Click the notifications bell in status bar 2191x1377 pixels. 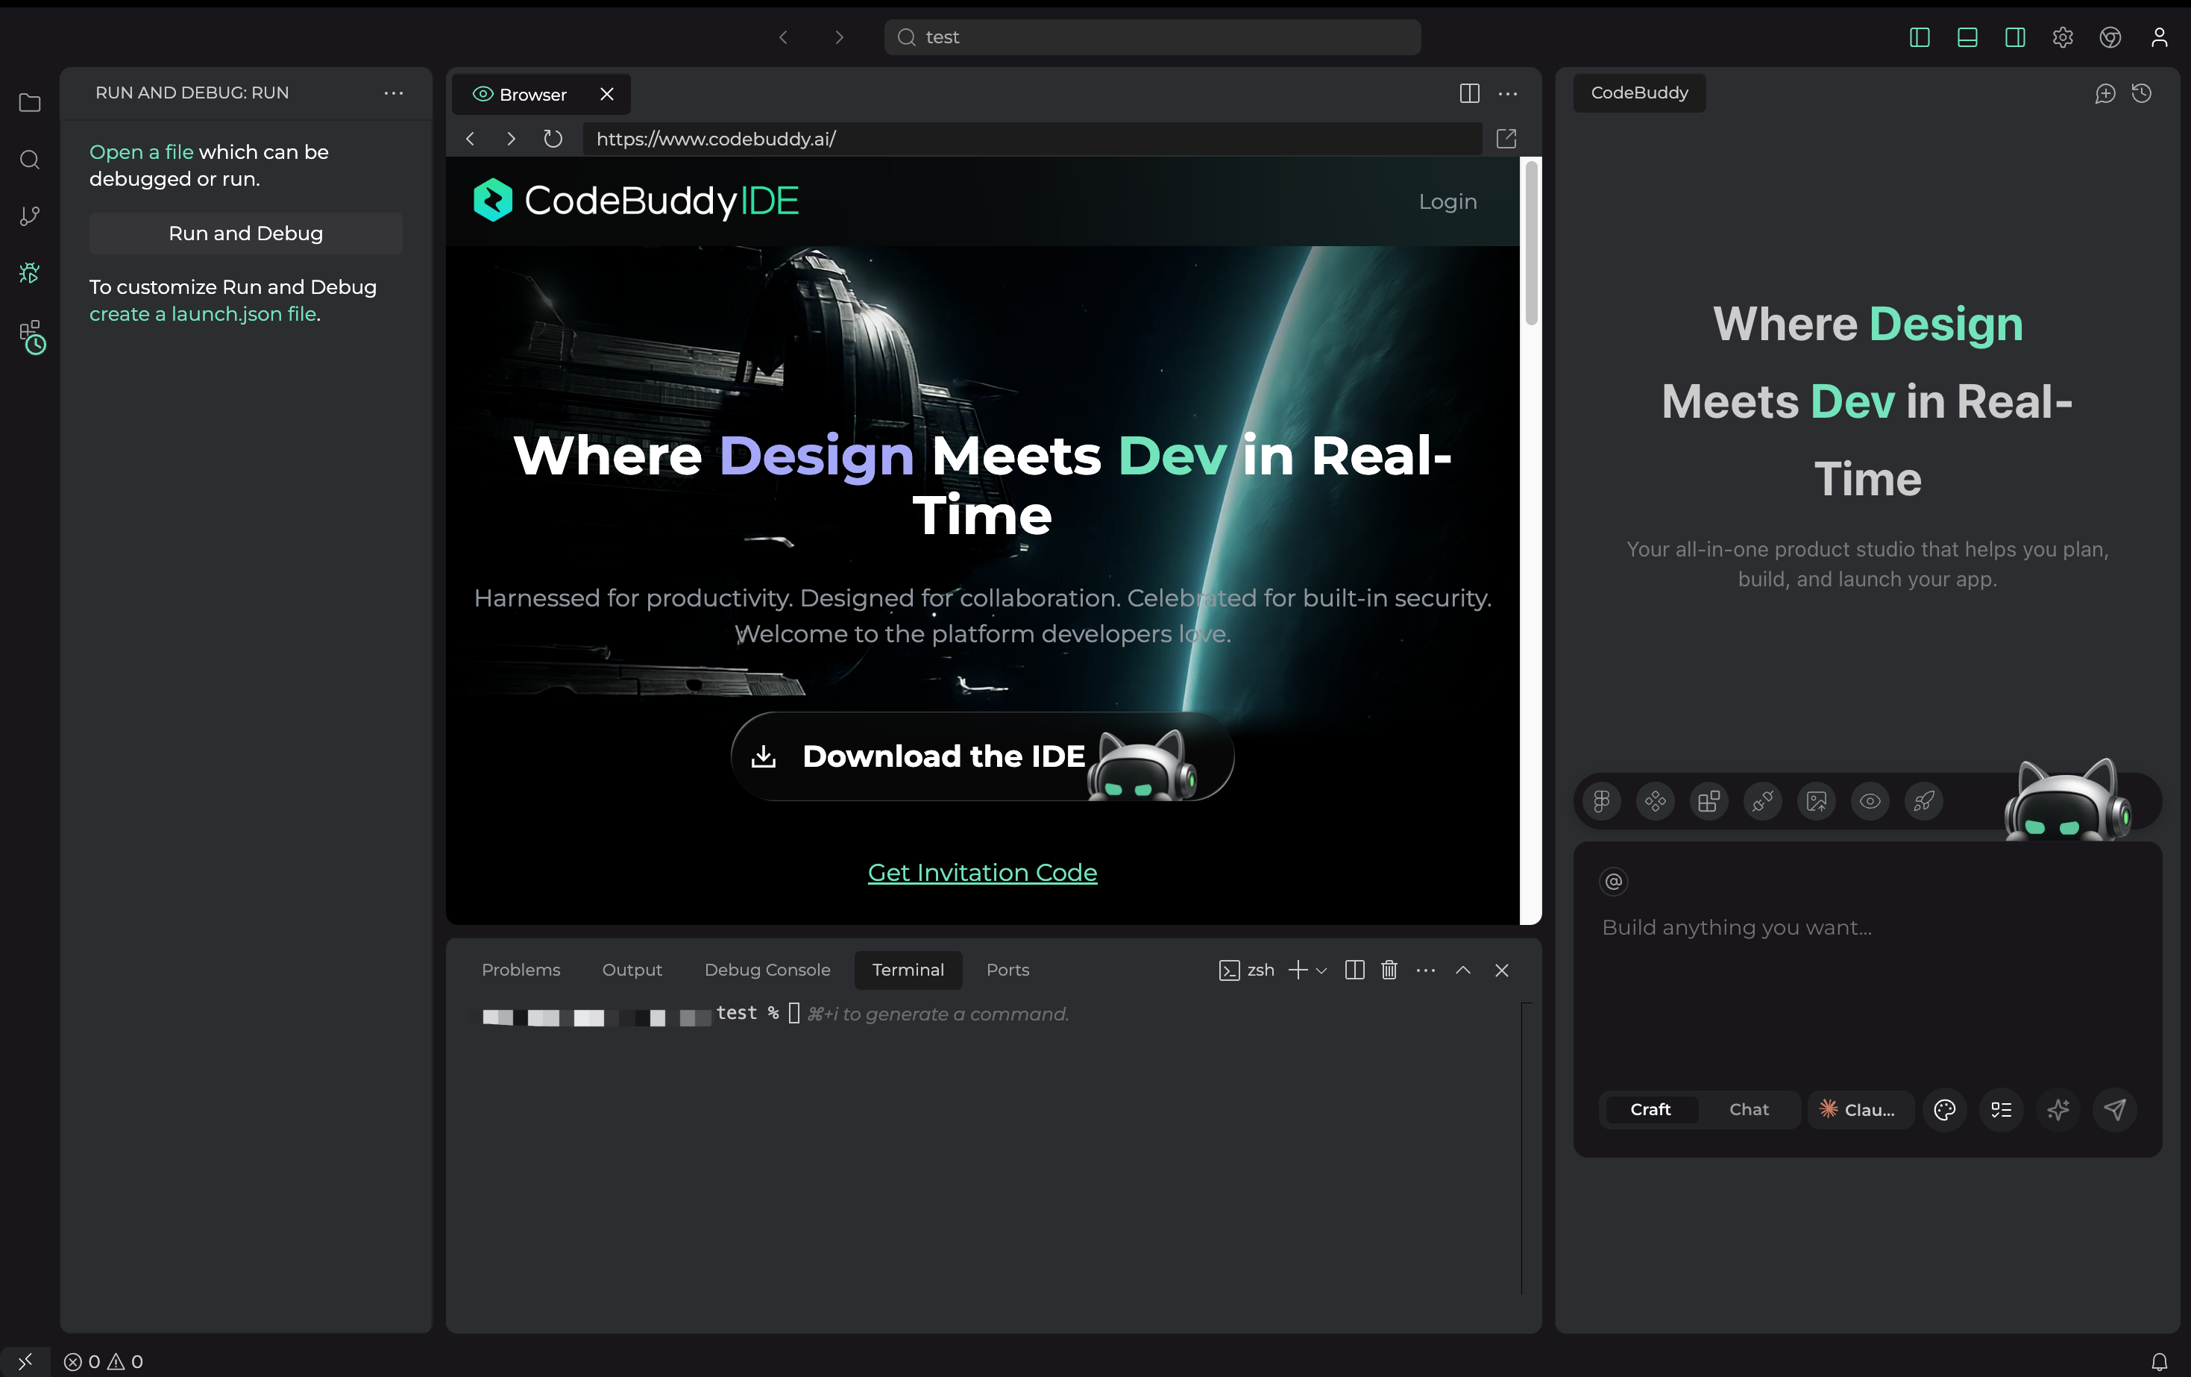[2158, 1361]
